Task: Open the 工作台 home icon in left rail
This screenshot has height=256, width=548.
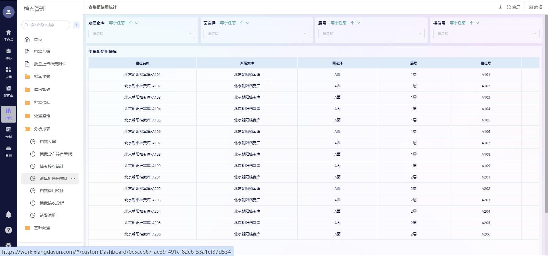Action: [x=9, y=35]
